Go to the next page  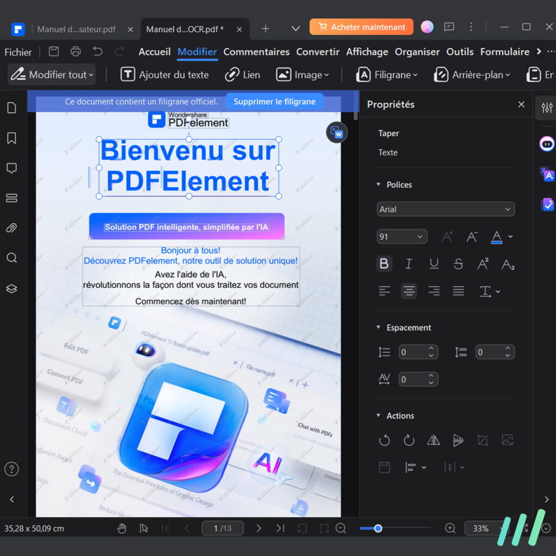tap(258, 528)
